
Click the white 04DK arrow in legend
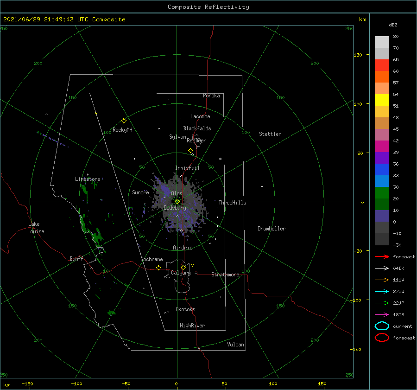tap(382, 268)
